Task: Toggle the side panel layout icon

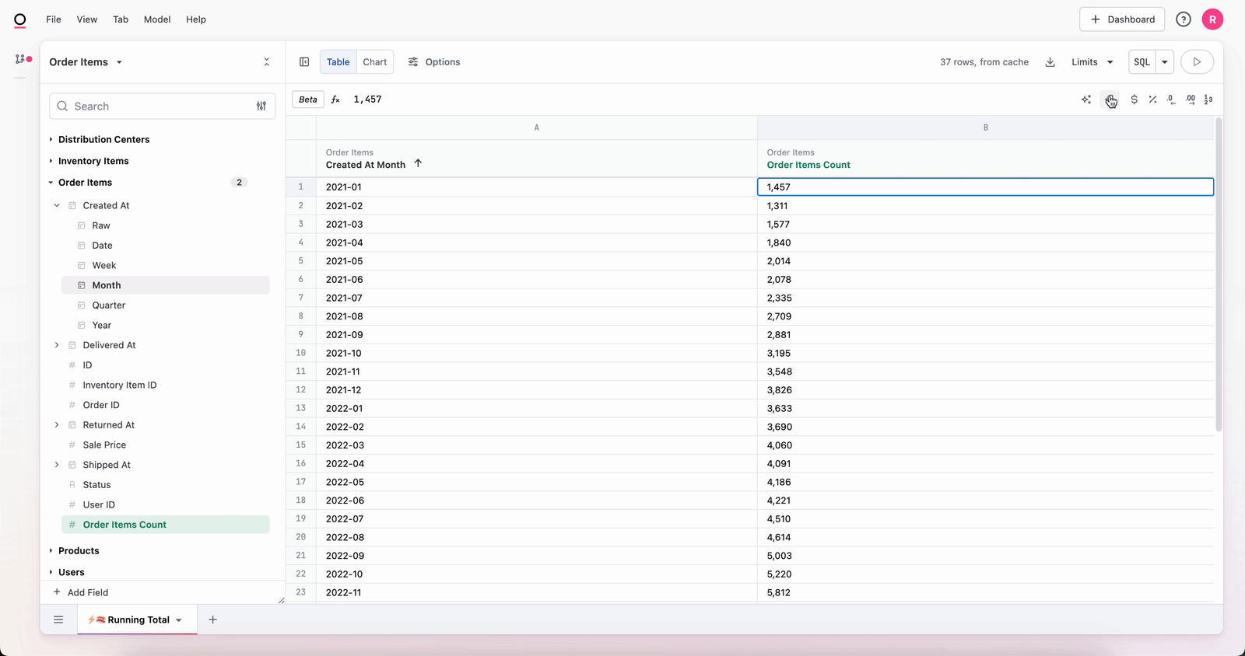Action: pos(304,62)
